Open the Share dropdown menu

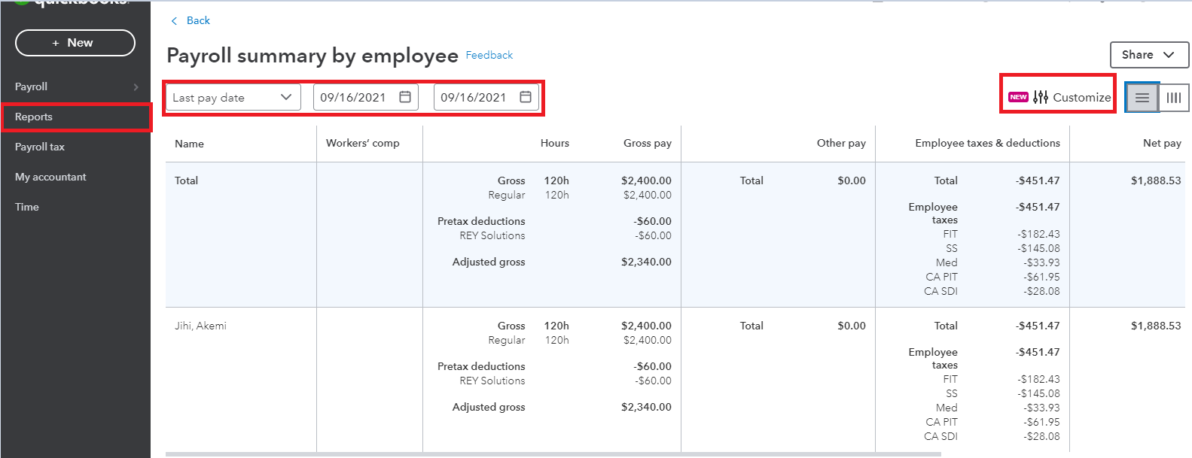[1148, 55]
